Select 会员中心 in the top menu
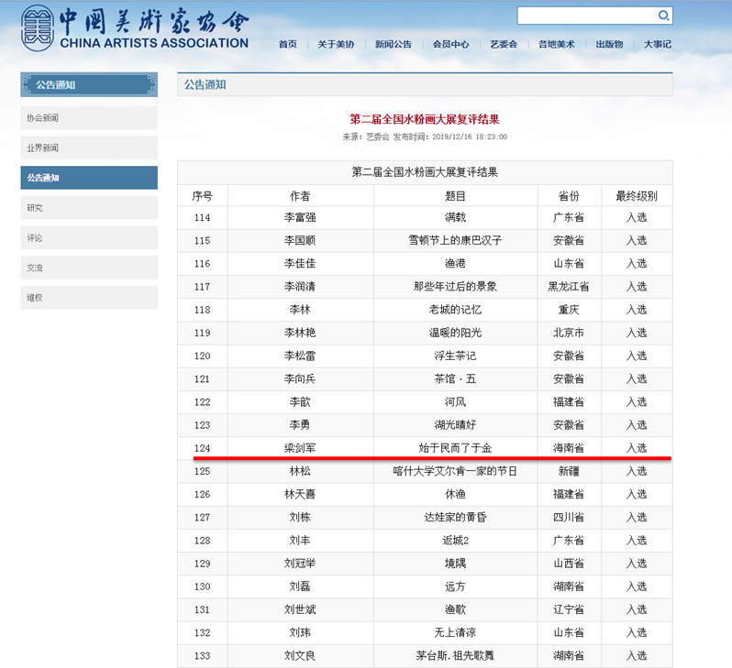The image size is (732, 668). [x=451, y=44]
